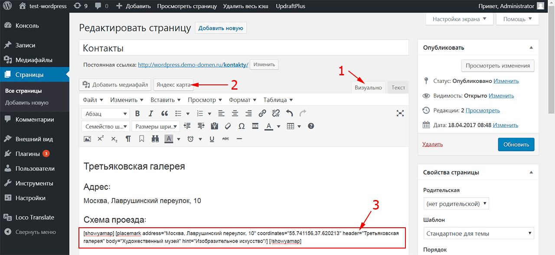Image resolution: width=555 pixels, height=255 pixels.
Task: Apply underline formatting
Action: coord(212,139)
